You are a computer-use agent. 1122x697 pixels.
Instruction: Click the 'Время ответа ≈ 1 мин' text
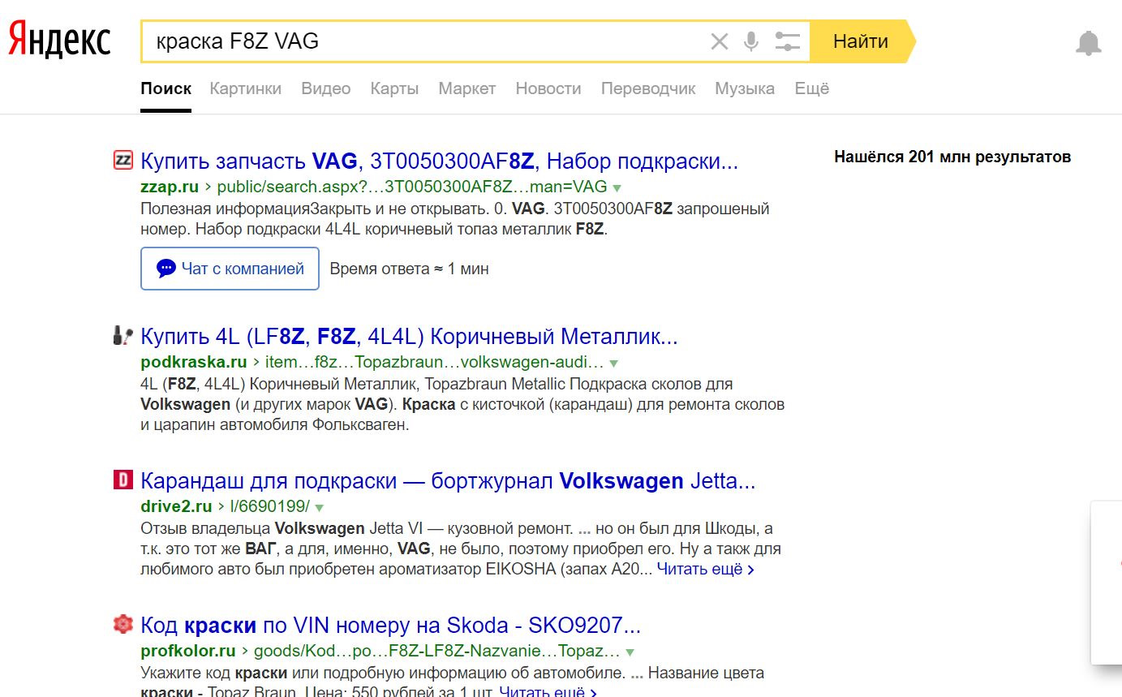point(409,269)
